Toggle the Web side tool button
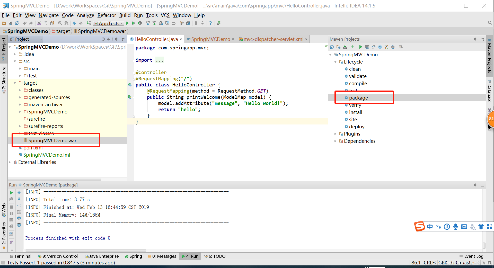The height and width of the screenshot is (268, 494). point(4,210)
